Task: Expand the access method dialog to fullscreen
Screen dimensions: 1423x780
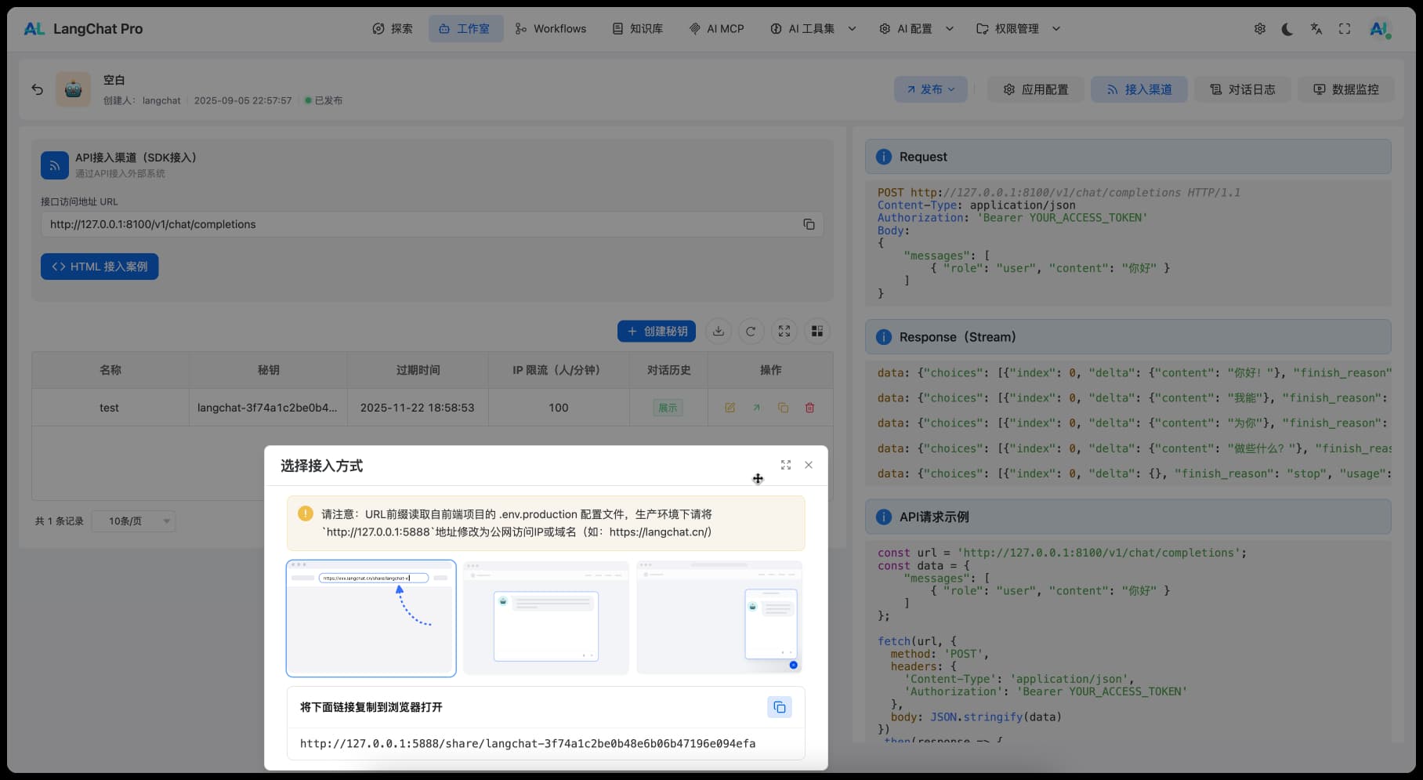Action: [785, 465]
